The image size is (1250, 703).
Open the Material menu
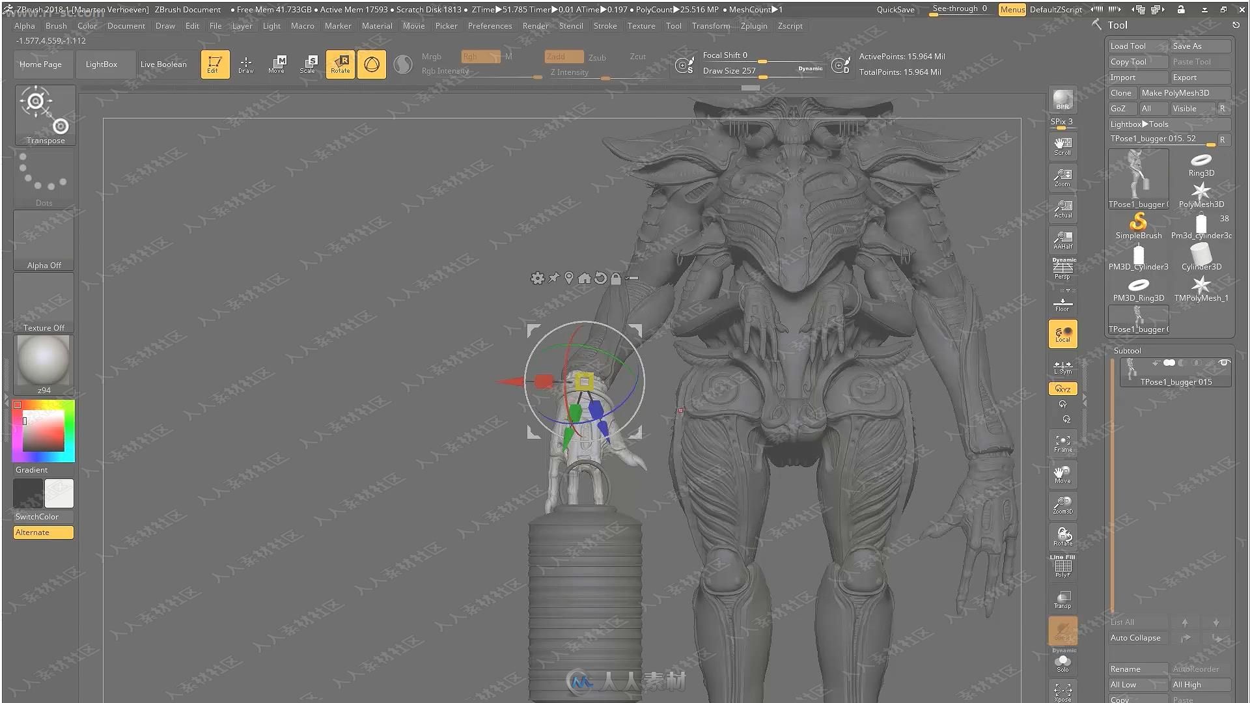pyautogui.click(x=377, y=26)
